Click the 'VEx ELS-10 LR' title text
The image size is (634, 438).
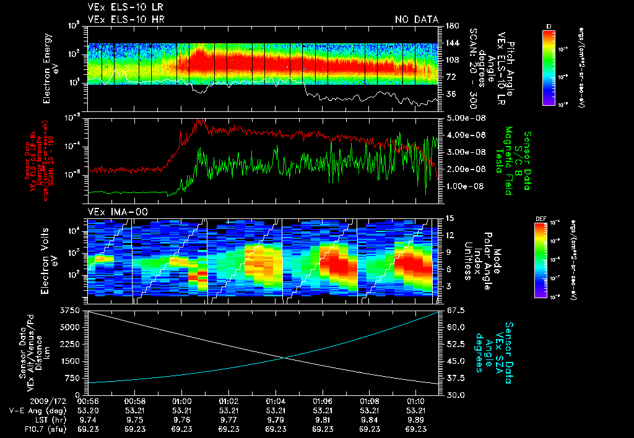pyautogui.click(x=125, y=7)
